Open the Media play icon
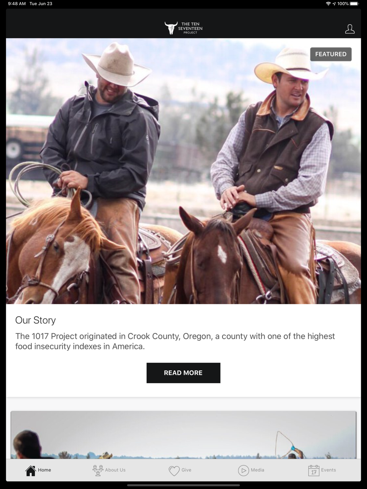The height and width of the screenshot is (489, 367). (243, 470)
